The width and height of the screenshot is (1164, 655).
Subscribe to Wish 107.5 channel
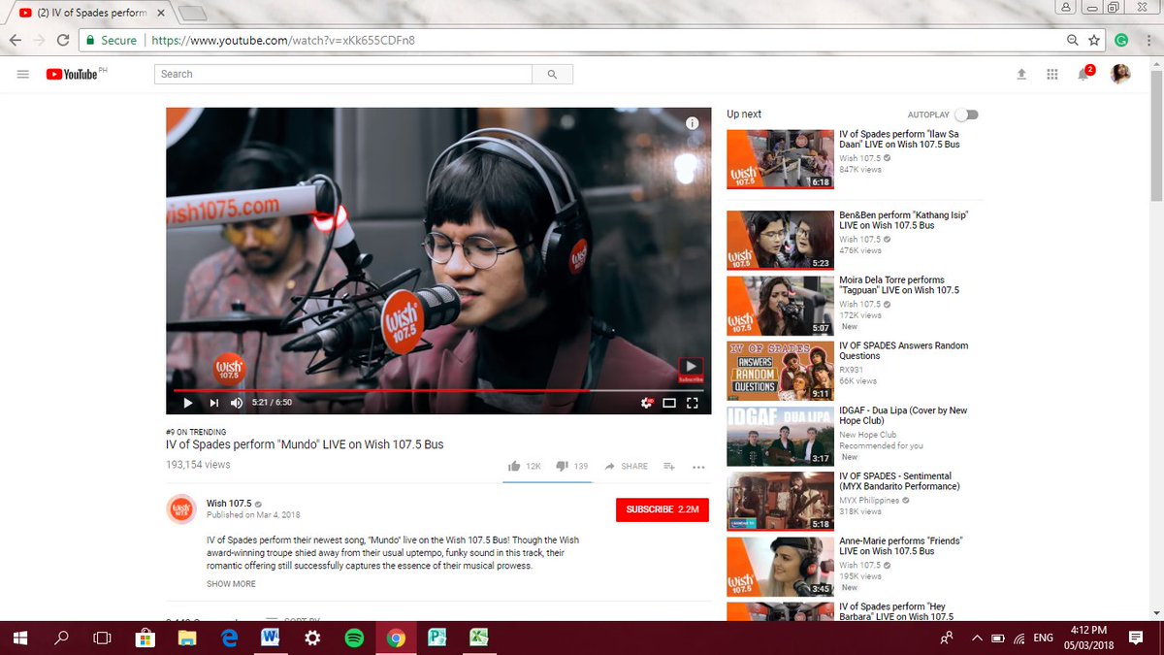[663, 509]
